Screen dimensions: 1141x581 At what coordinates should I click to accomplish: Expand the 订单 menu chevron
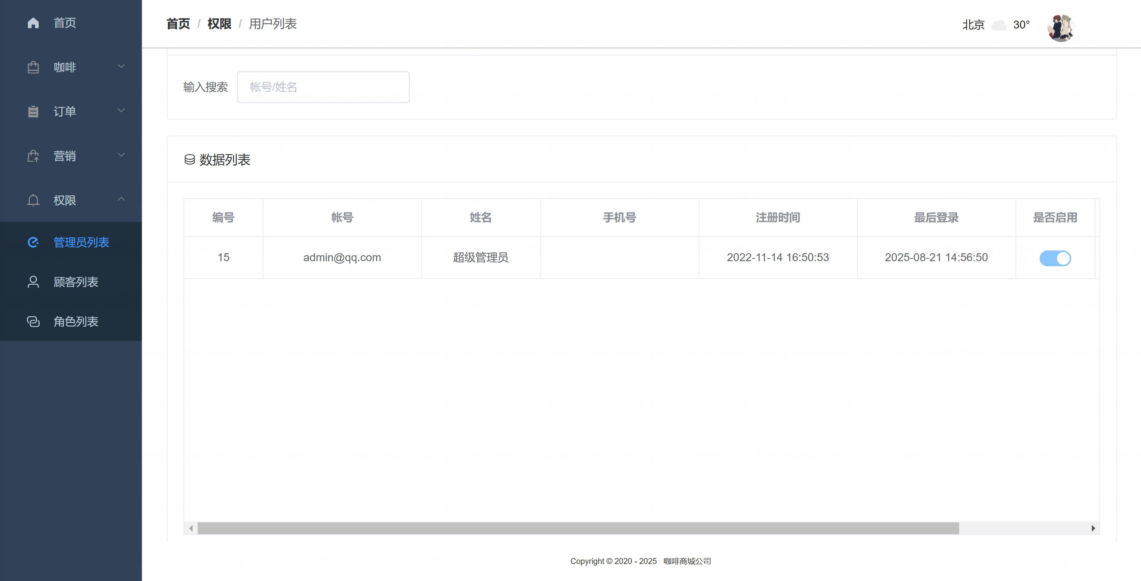click(121, 111)
